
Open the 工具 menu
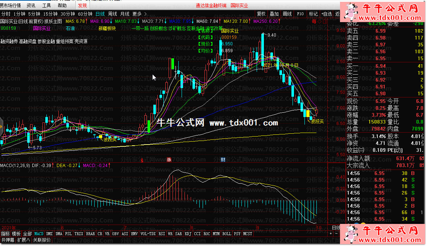[x=46, y=5]
